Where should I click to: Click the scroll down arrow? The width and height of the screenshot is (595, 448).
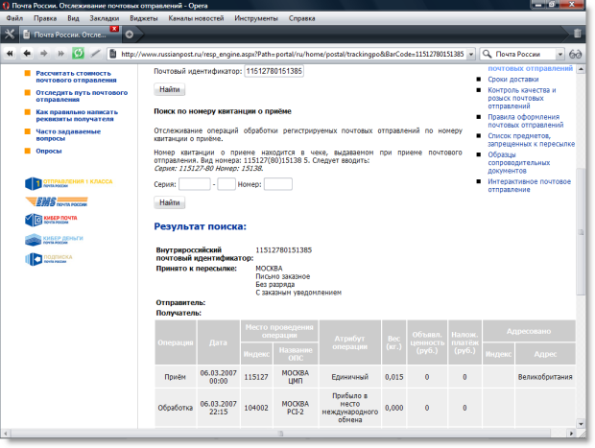point(581,424)
